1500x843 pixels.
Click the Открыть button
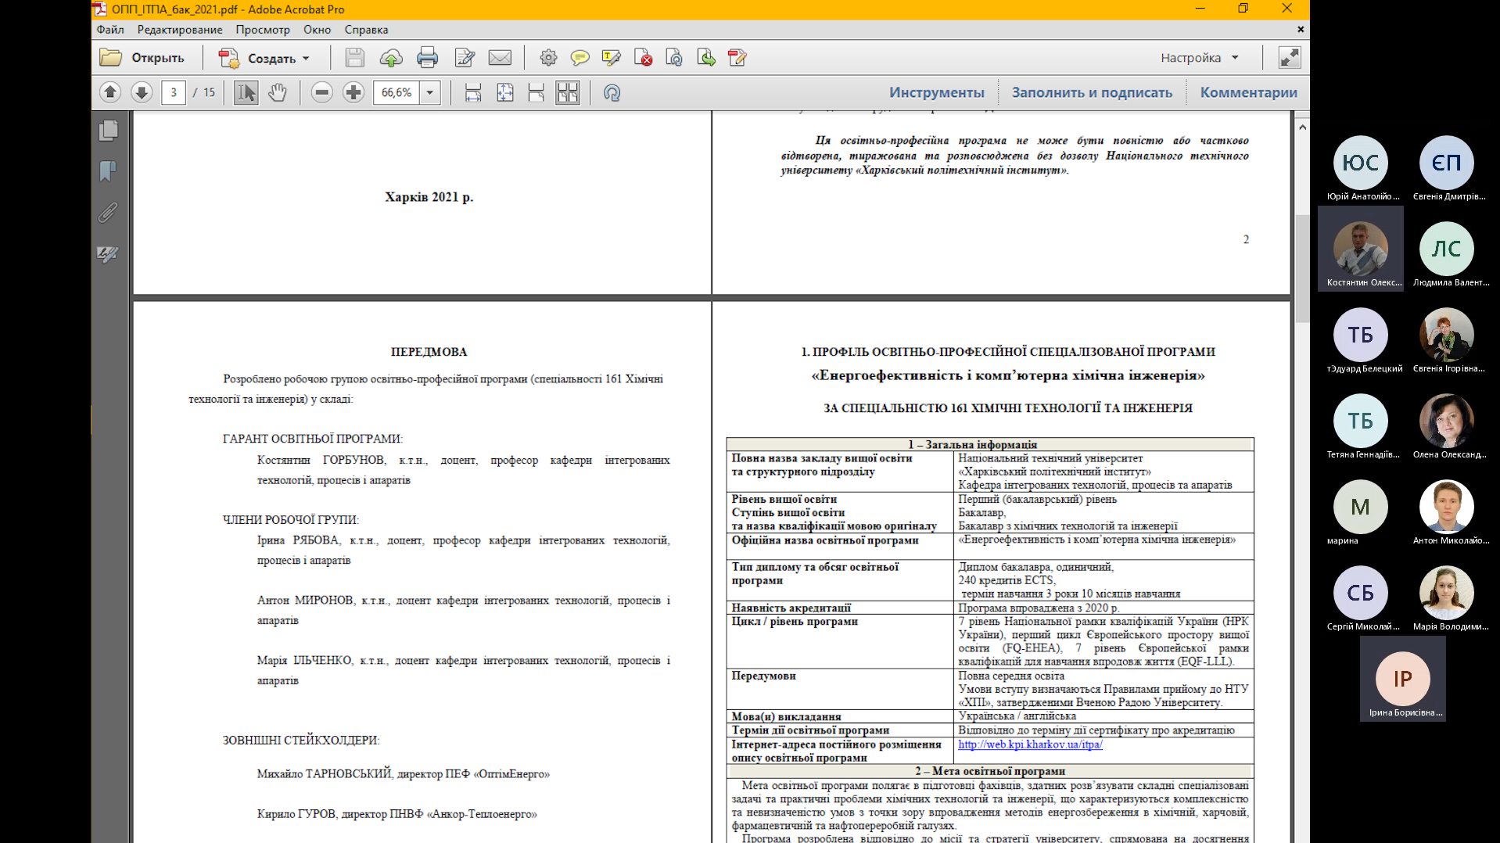(x=143, y=58)
